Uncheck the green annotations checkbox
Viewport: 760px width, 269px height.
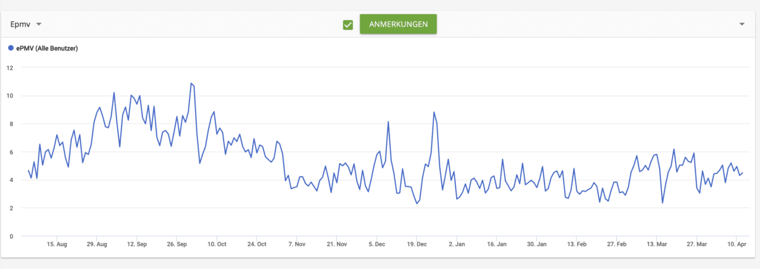348,25
